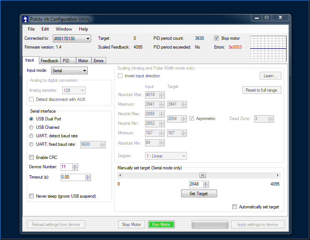Expand the Connected to device dropdown
The image size is (310, 240).
pyautogui.click(x=72, y=38)
